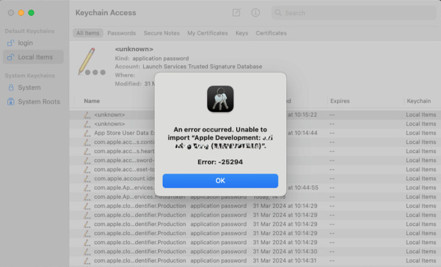Select the System keychain in sidebar

[x=33, y=87]
